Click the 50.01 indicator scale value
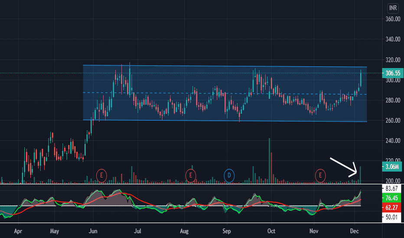The height and width of the screenshot is (238, 404). [x=391, y=217]
